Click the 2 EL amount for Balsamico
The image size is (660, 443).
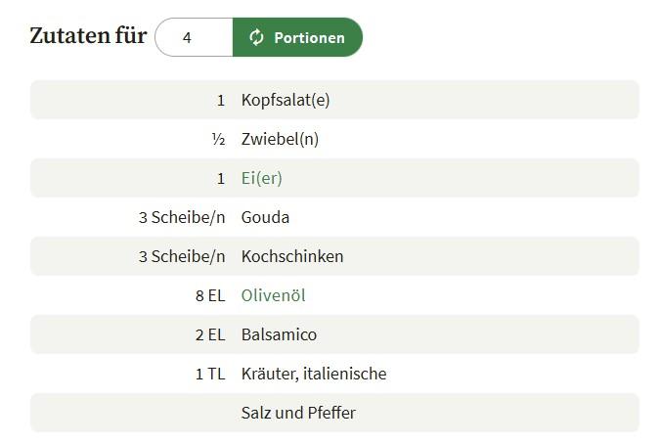(x=210, y=334)
